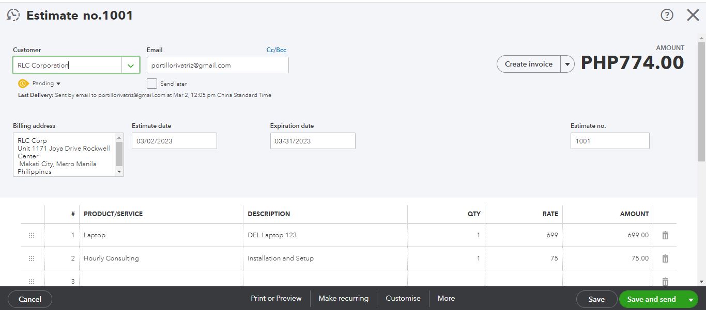
Task: Click the help question mark icon
Action: pyautogui.click(x=667, y=15)
